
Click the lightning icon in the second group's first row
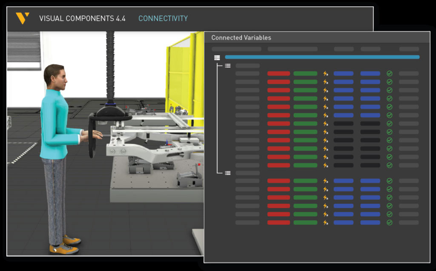point(325,181)
